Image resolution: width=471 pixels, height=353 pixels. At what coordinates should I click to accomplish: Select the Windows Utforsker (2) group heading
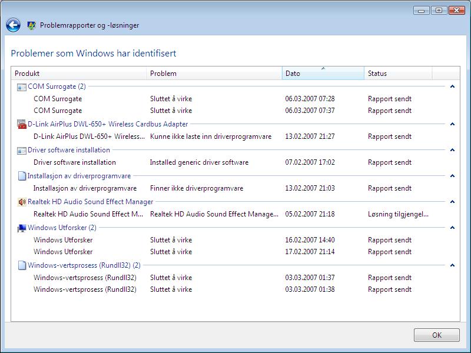[62, 228]
